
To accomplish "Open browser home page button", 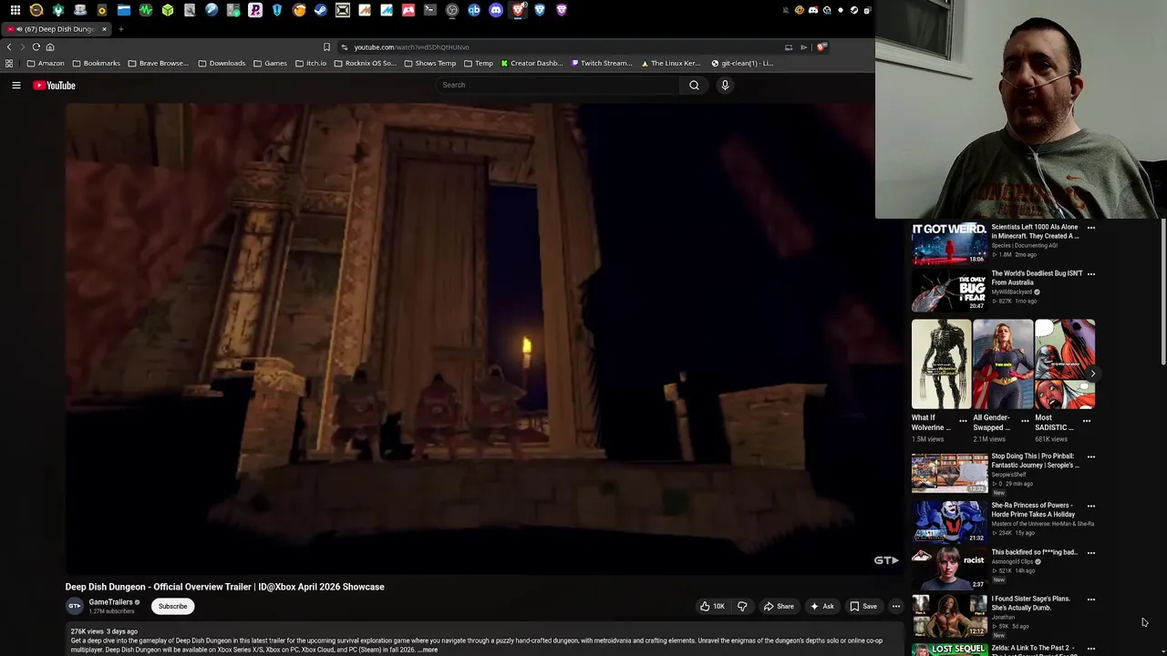I will 50,46.
